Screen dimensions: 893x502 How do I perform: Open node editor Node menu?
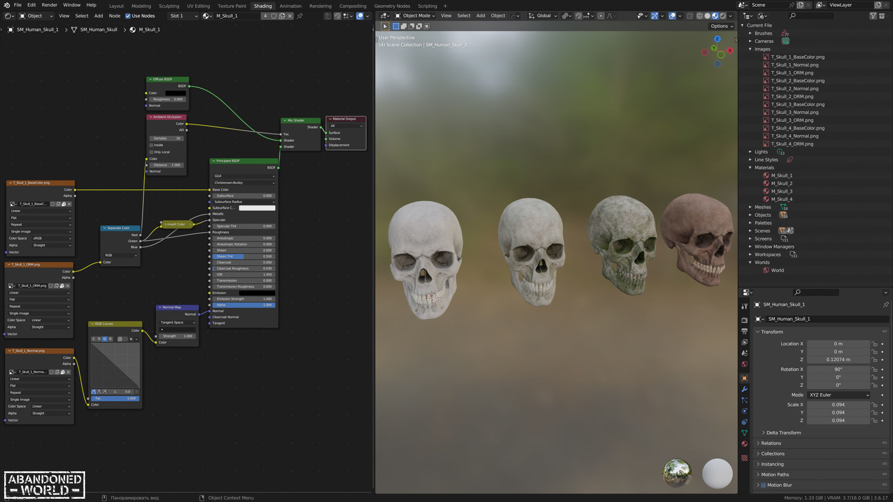114,16
